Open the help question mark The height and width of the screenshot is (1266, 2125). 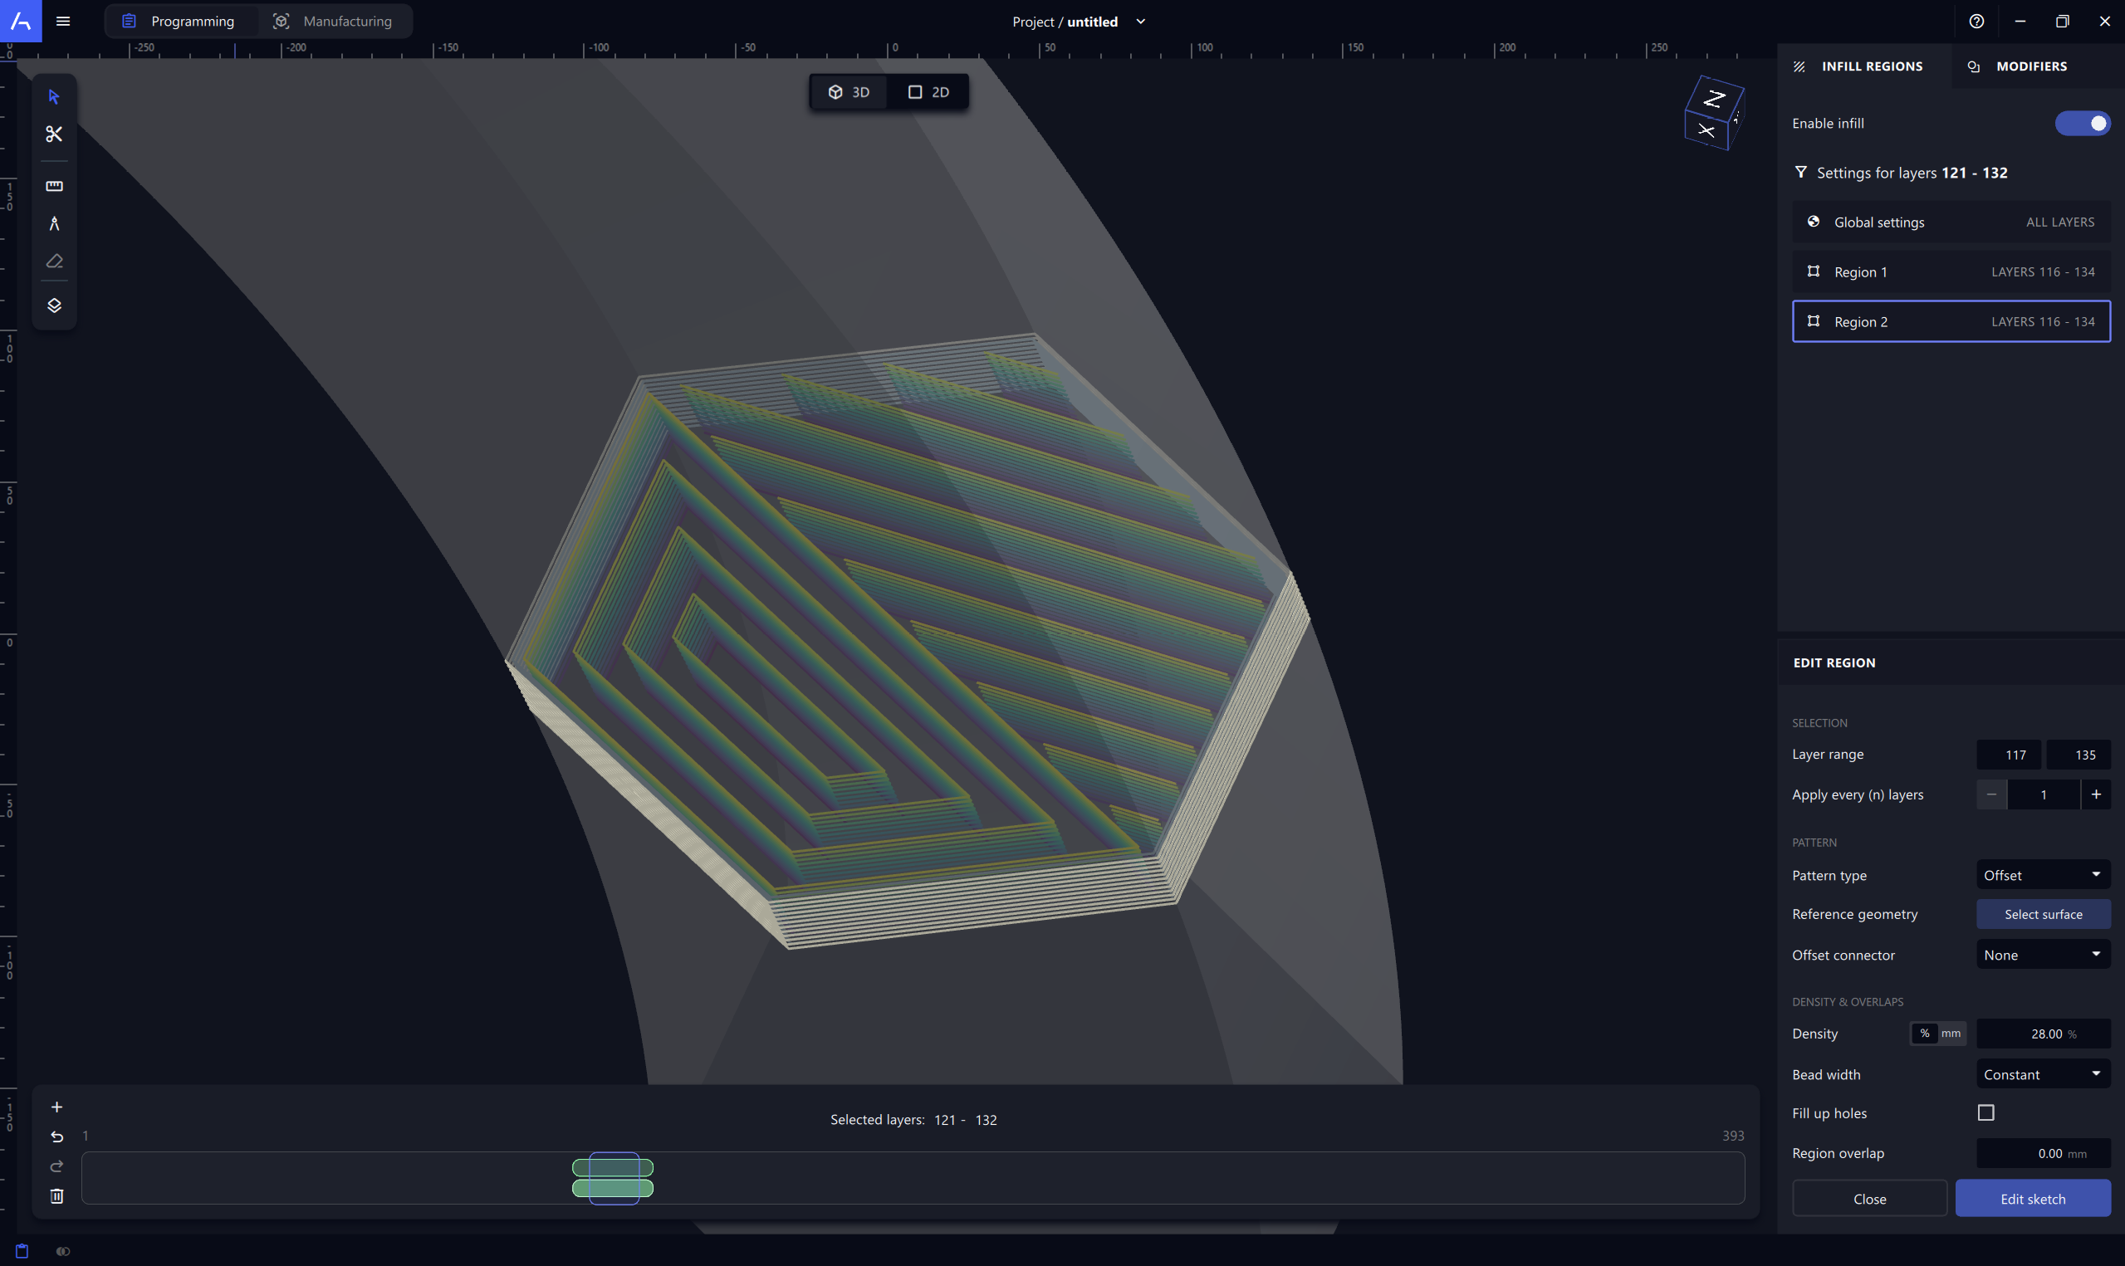1976,22
